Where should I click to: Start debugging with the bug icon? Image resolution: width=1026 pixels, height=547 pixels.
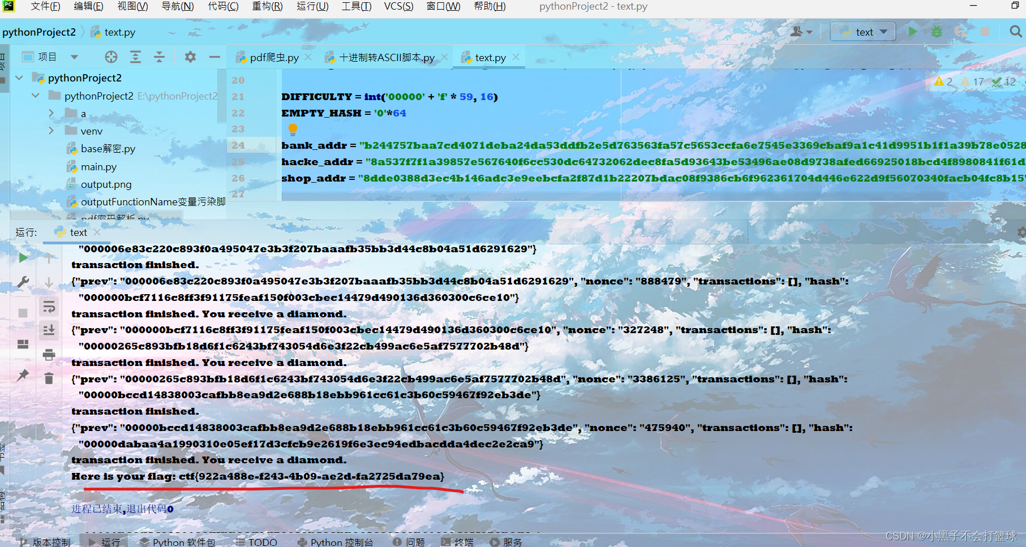pyautogui.click(x=937, y=32)
